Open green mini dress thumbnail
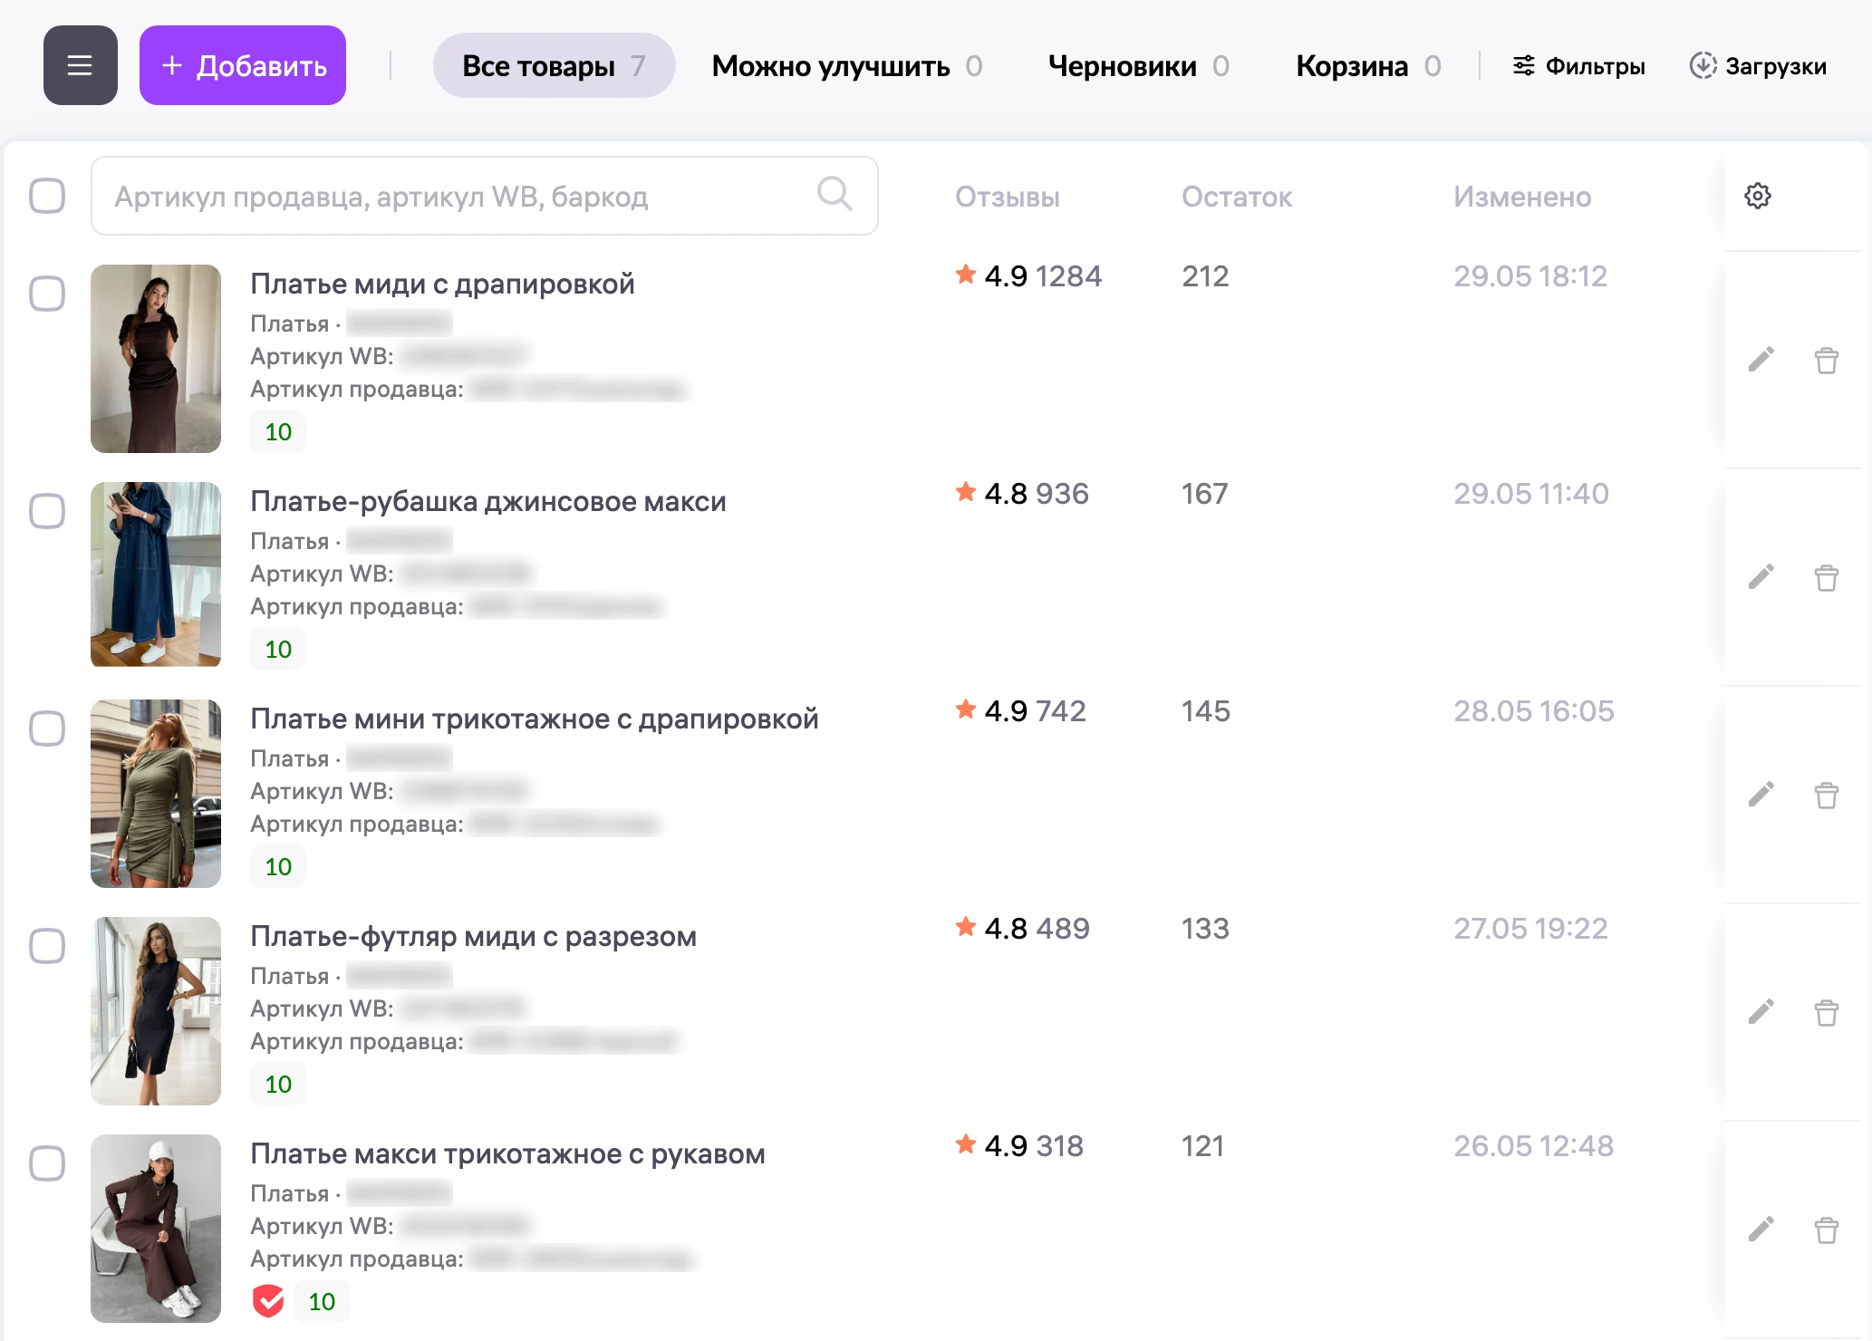The image size is (1872, 1341). (x=156, y=794)
